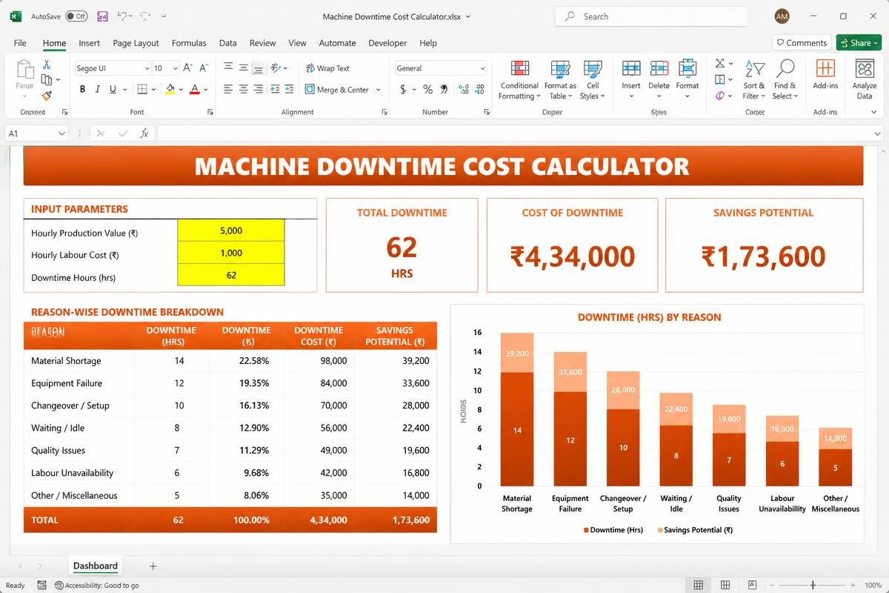Click the Redo icon
Viewport: 889px width, 593px height.
coord(144,16)
